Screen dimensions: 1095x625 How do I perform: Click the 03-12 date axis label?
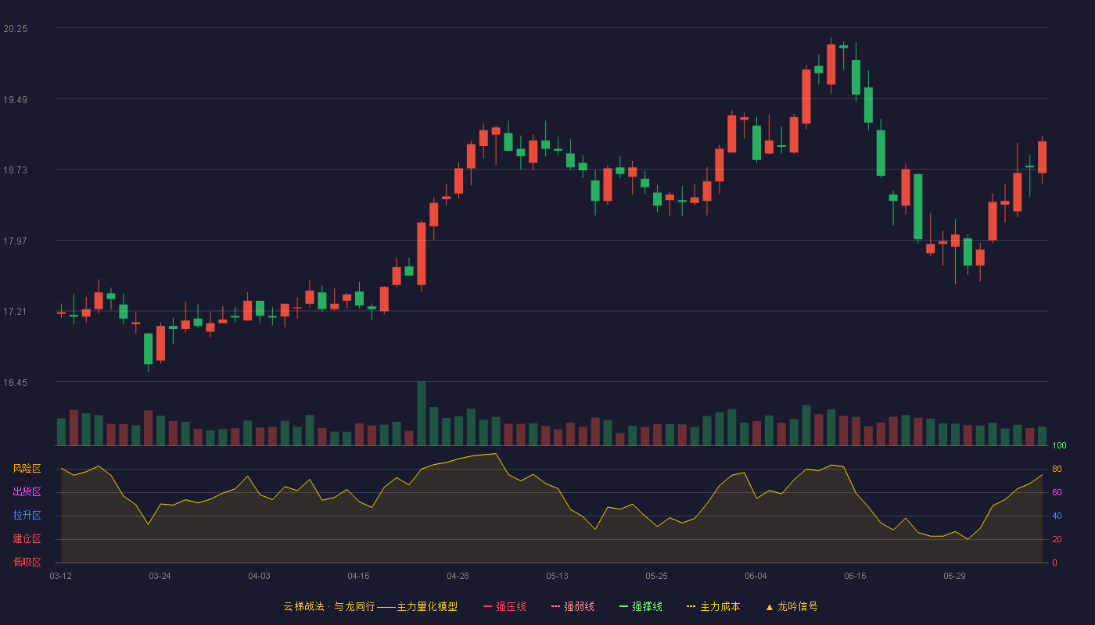60,576
